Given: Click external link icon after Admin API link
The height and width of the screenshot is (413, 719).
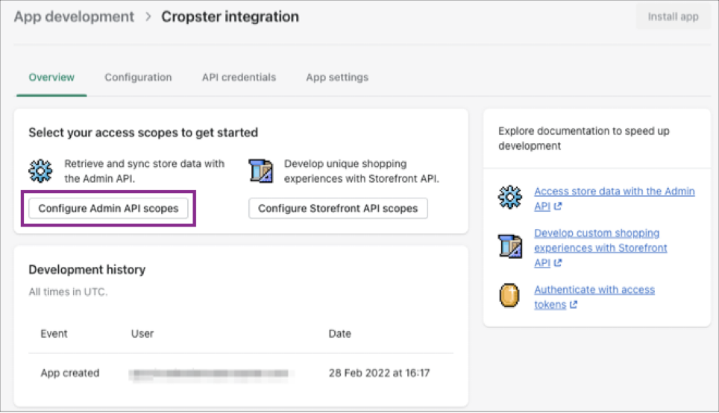Looking at the screenshot, I should [x=558, y=206].
